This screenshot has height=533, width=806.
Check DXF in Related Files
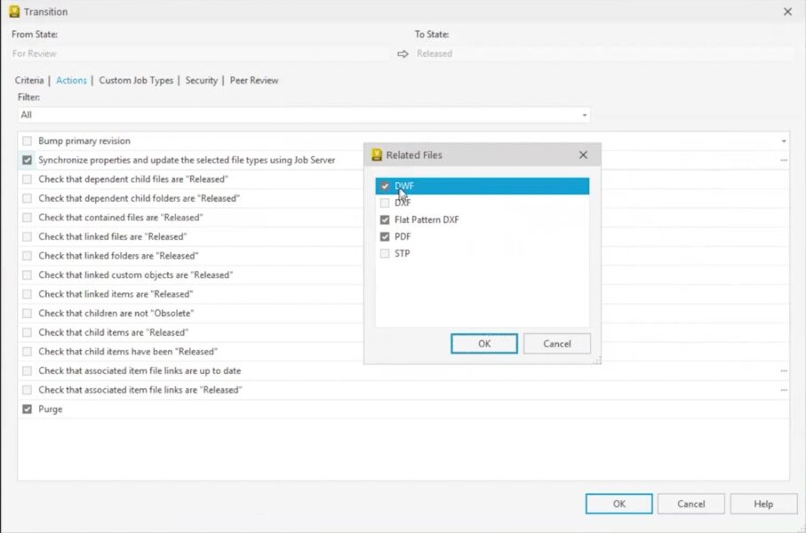[x=385, y=203]
